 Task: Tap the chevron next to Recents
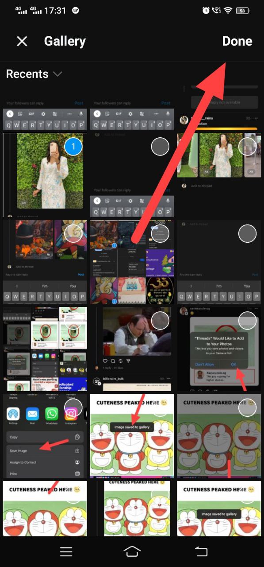[57, 74]
